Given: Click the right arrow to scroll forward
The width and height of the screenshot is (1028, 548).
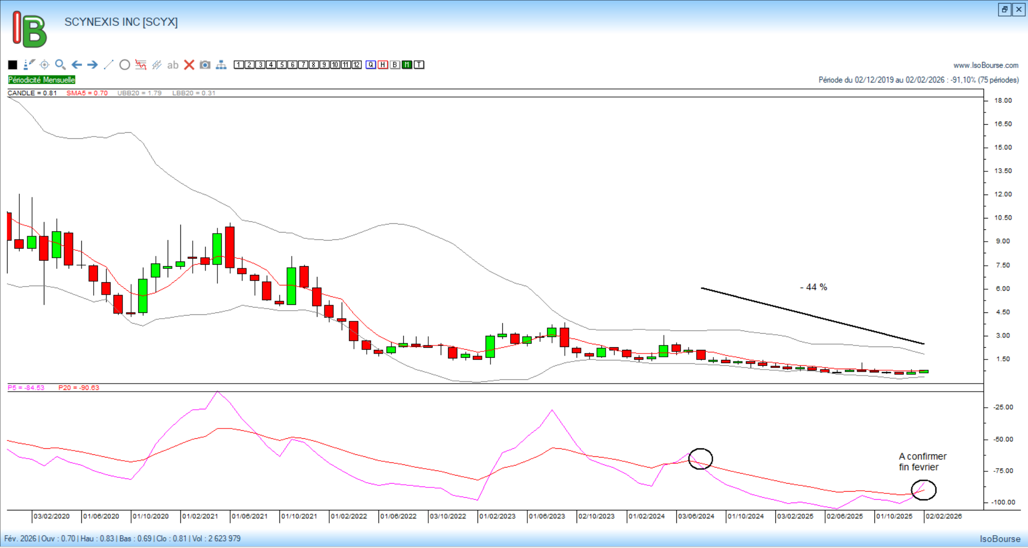Looking at the screenshot, I should tap(93, 65).
